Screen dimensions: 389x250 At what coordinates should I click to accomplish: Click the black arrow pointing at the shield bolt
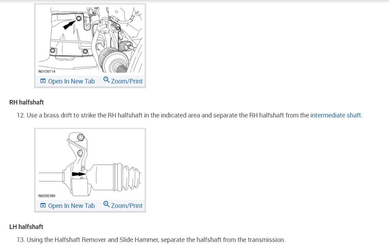(x=69, y=25)
